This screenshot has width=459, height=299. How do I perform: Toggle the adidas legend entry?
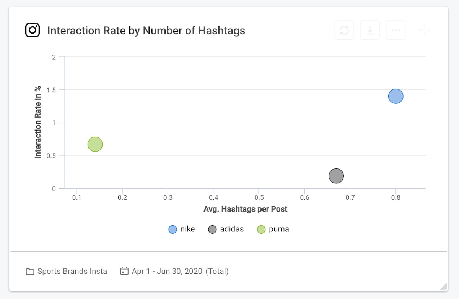(x=226, y=229)
